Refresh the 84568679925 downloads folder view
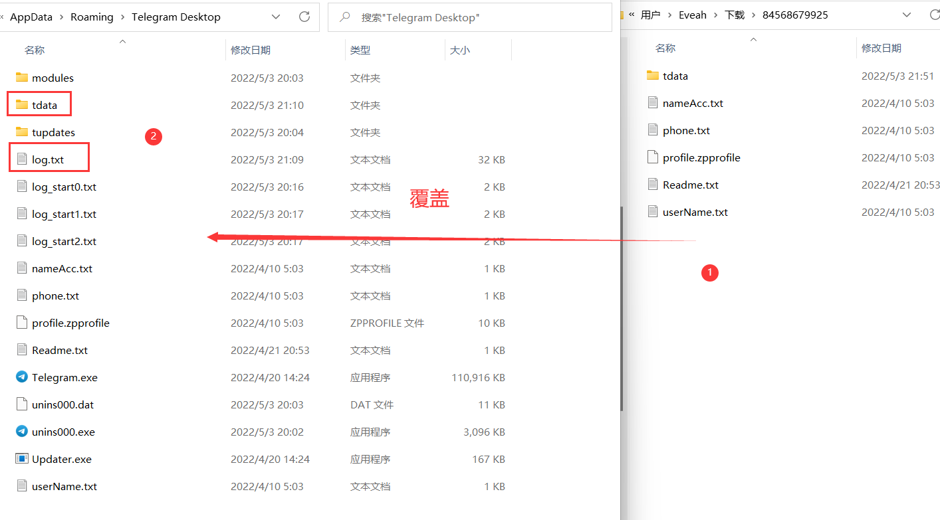 pyautogui.click(x=935, y=15)
